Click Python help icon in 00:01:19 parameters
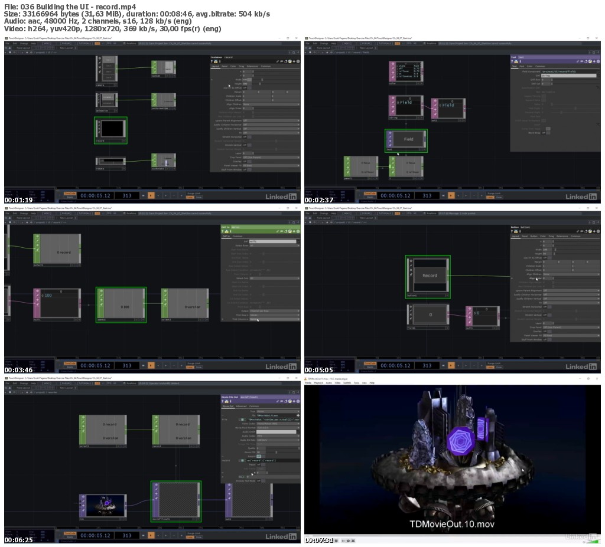 [216, 61]
